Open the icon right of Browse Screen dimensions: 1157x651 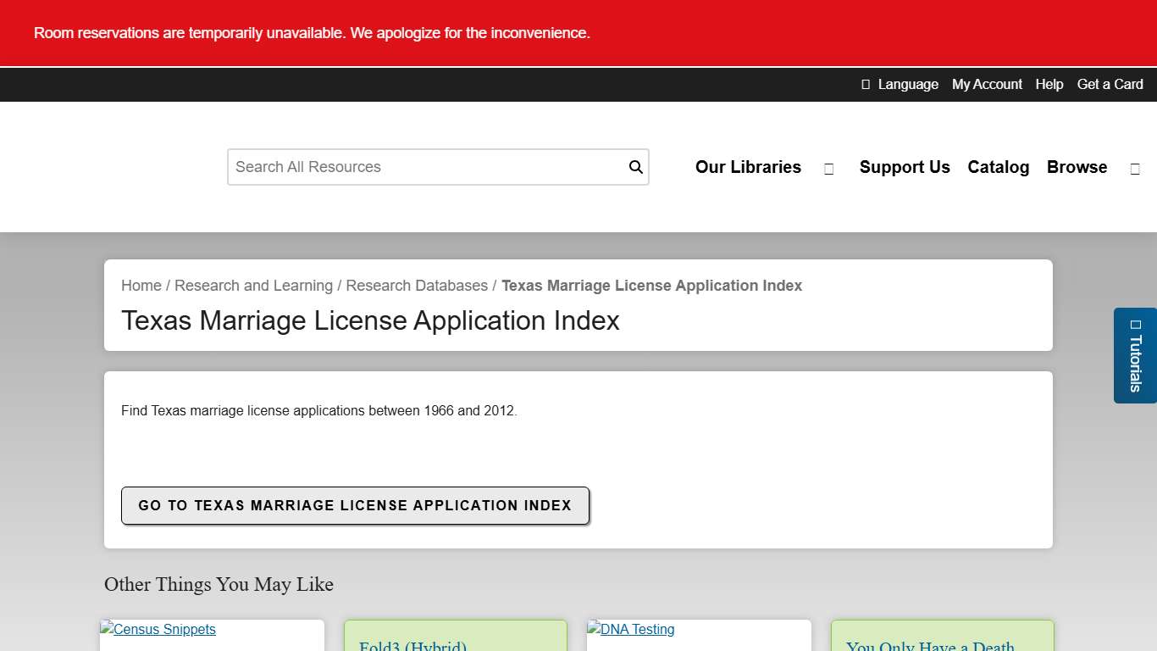tap(1135, 168)
